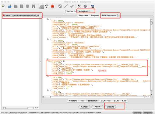
Task: Switch view to JSON Text
Action: [106, 101]
